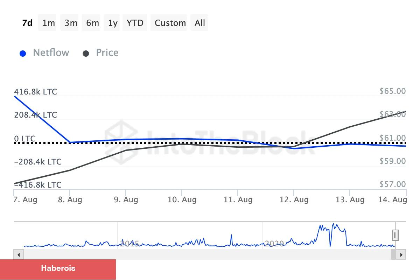Click the 8. Aug axis label
The height and width of the screenshot is (280, 420).
(70, 200)
